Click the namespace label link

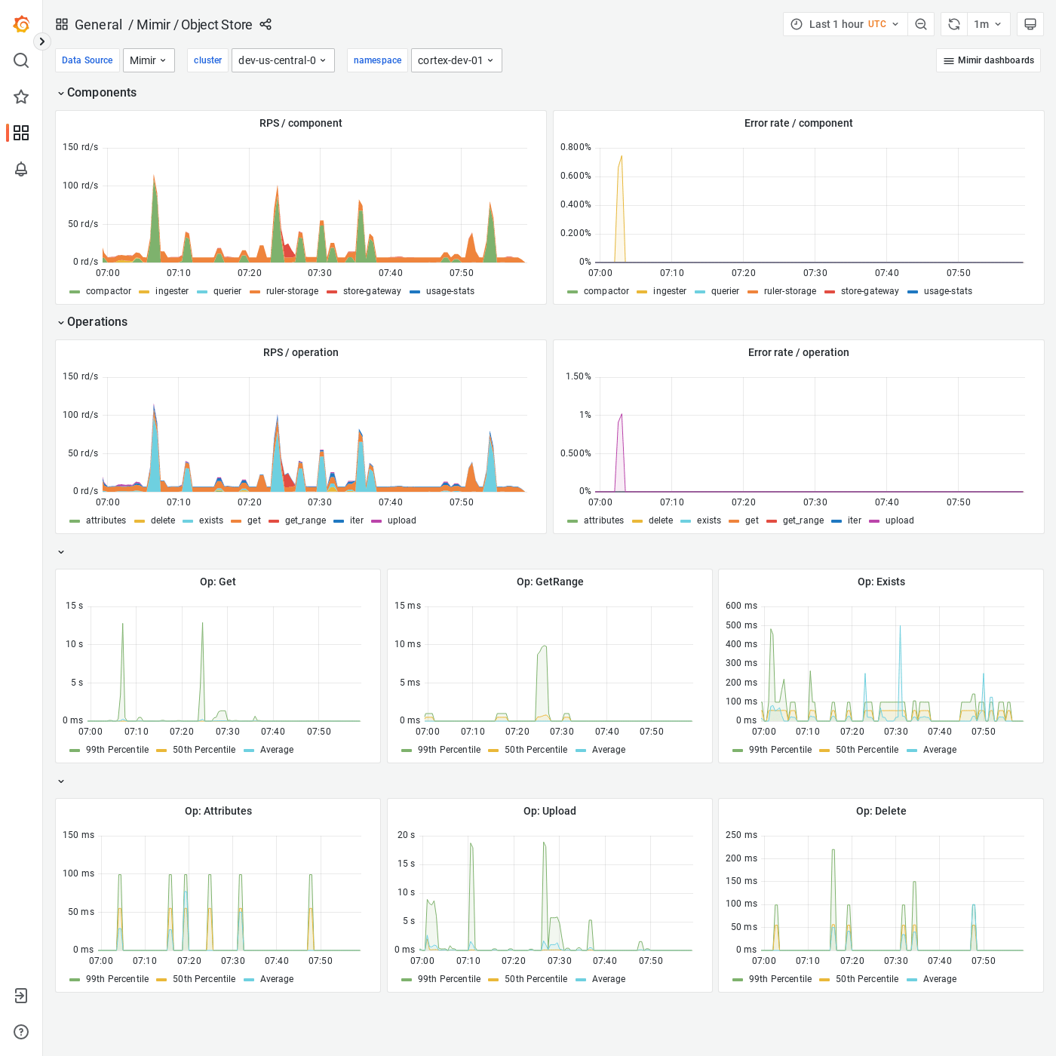coord(377,60)
